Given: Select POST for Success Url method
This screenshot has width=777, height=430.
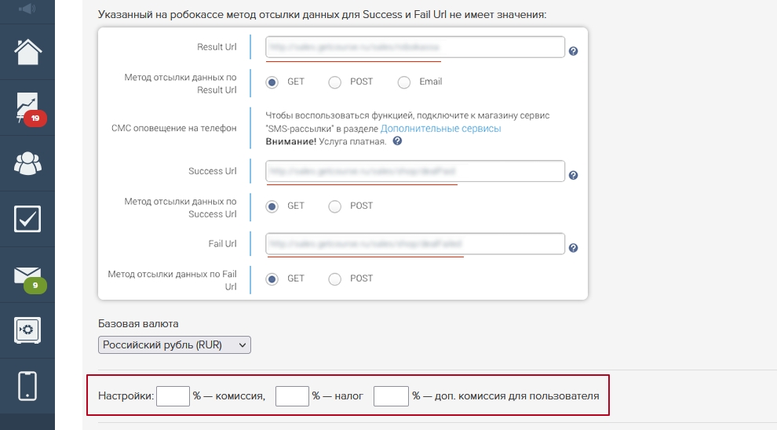Looking at the screenshot, I should pos(335,206).
